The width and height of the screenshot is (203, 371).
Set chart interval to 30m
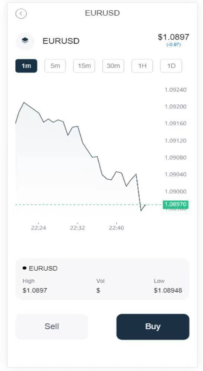(113, 66)
